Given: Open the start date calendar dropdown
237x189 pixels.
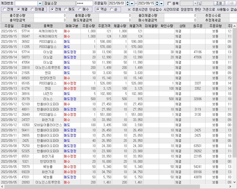Looking at the screenshot, I should [x=132, y=3].
